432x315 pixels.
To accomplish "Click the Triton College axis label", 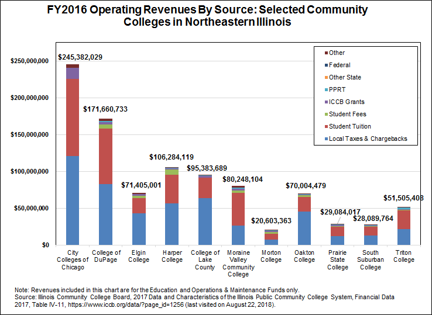I will pyautogui.click(x=404, y=256).
